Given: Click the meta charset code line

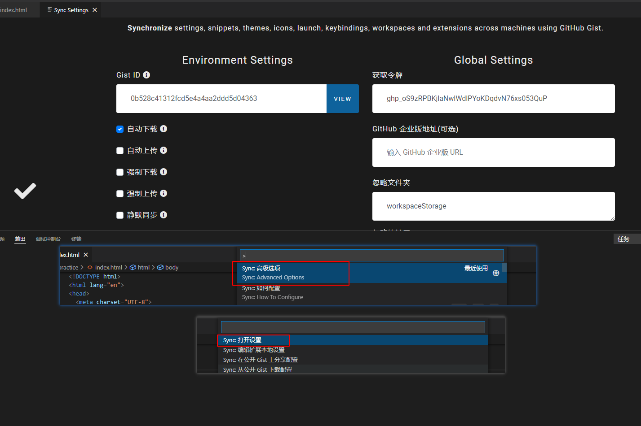Looking at the screenshot, I should point(114,302).
